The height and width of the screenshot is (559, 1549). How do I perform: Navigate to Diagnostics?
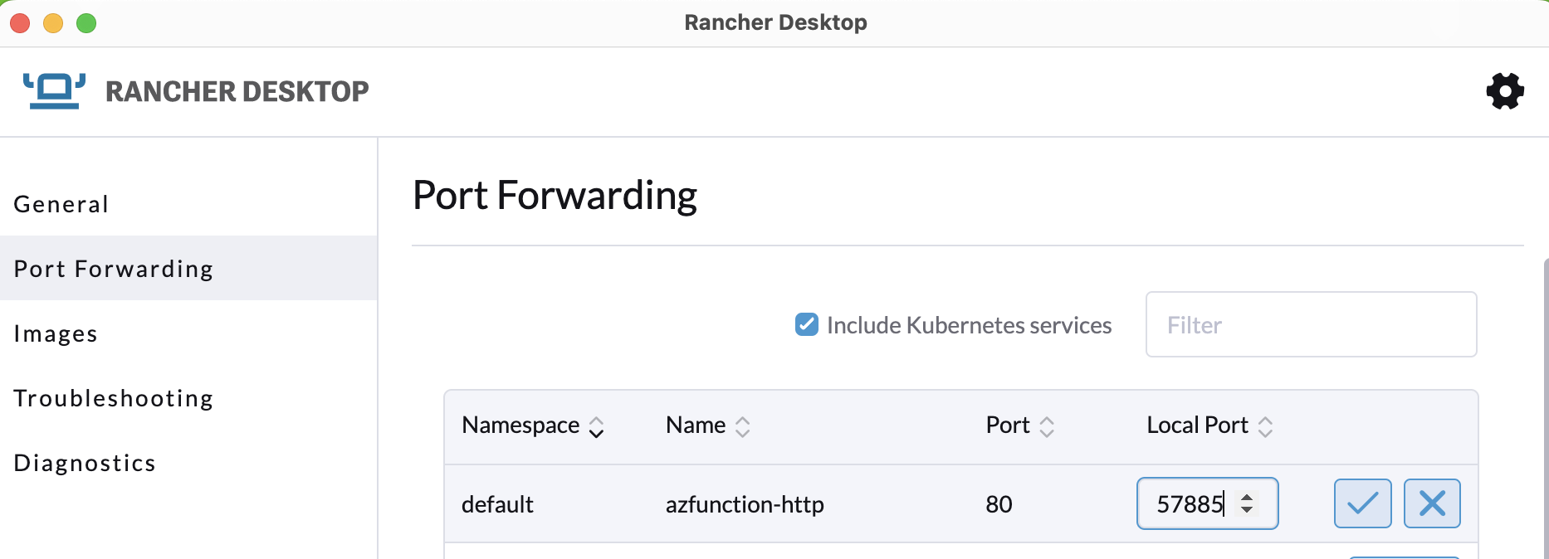(x=85, y=463)
